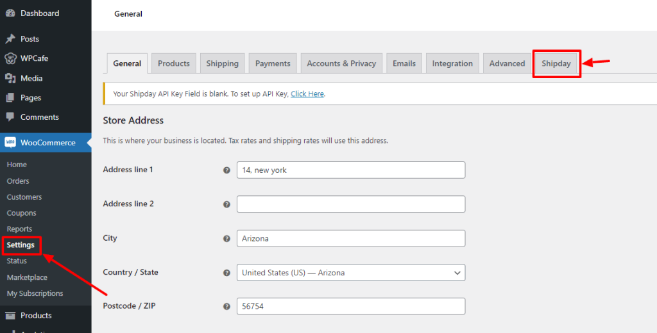Viewport: 657px width, 333px height.
Task: Click the Posts pushpin icon
Action: click(10, 39)
